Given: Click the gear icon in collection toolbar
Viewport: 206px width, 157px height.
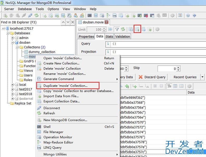Looking at the screenshot, I should coord(157,29).
